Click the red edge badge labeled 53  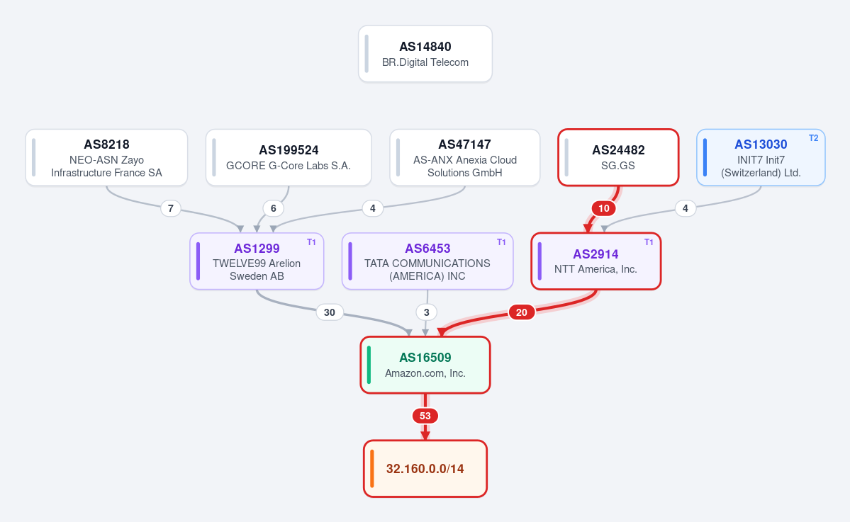tap(425, 416)
